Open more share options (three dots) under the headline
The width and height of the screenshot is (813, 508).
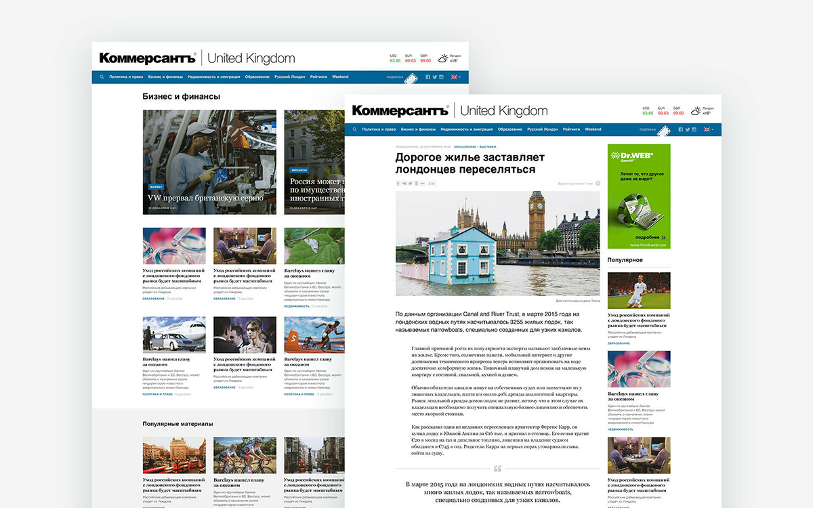click(422, 184)
